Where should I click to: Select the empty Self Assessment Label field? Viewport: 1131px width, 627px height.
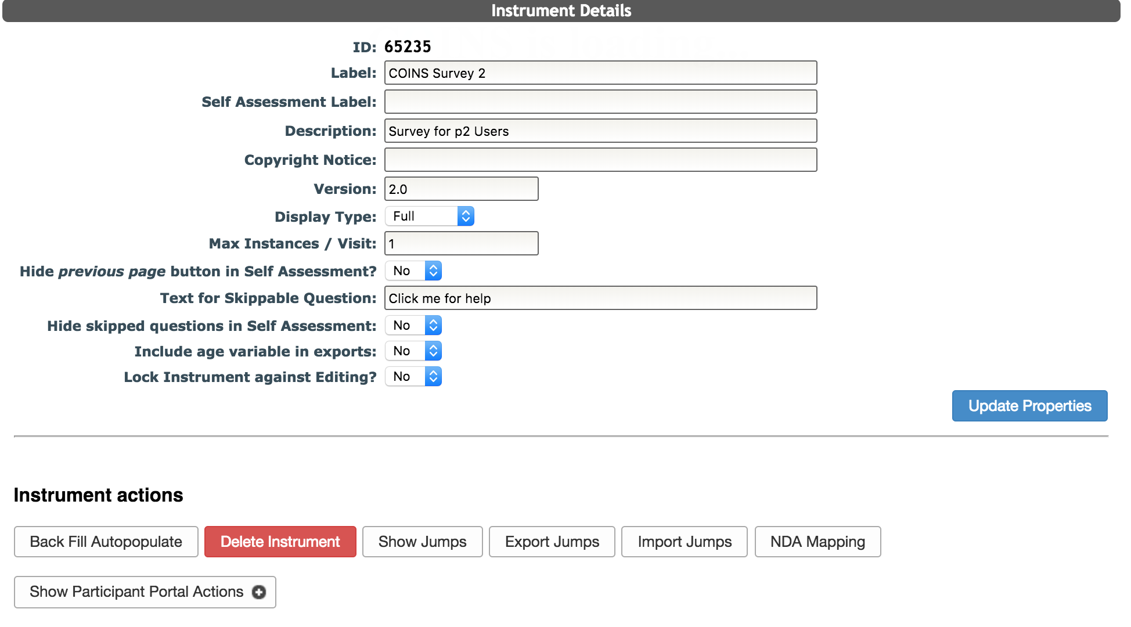(600, 101)
